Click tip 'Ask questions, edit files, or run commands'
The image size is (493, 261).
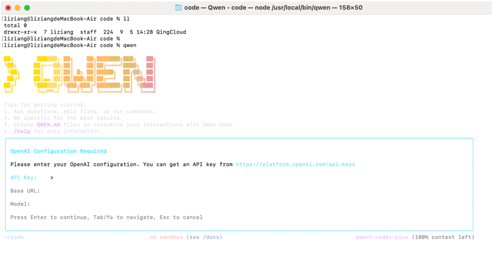coord(84,111)
